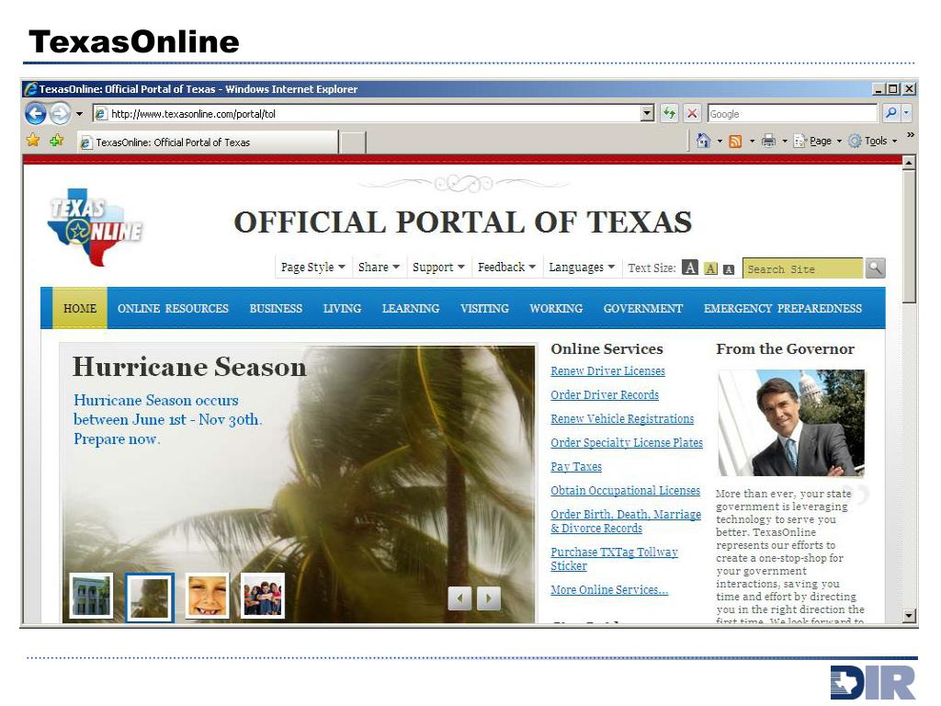
Task: Select the TexasOnline: Official Portal of Texas tab
Action: 208,142
